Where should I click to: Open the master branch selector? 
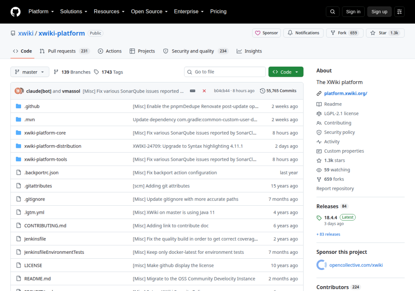30,72
